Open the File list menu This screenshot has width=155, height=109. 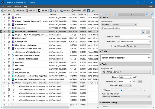click(x=9, y=6)
